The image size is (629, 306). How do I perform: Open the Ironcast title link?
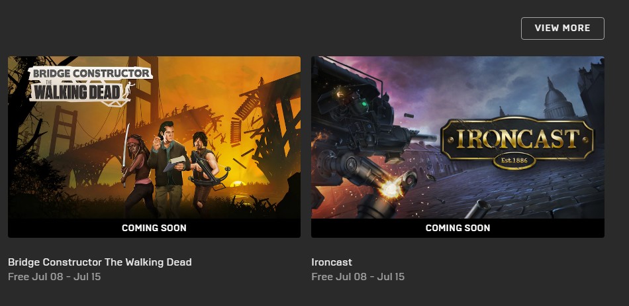tap(332, 262)
